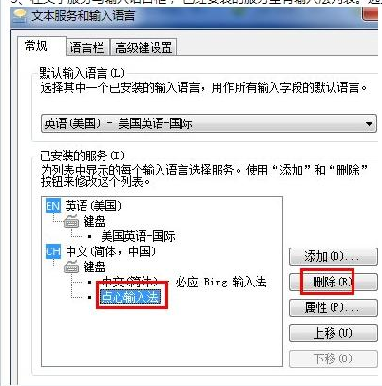Click keyboard icon under English (US)

[71, 221]
